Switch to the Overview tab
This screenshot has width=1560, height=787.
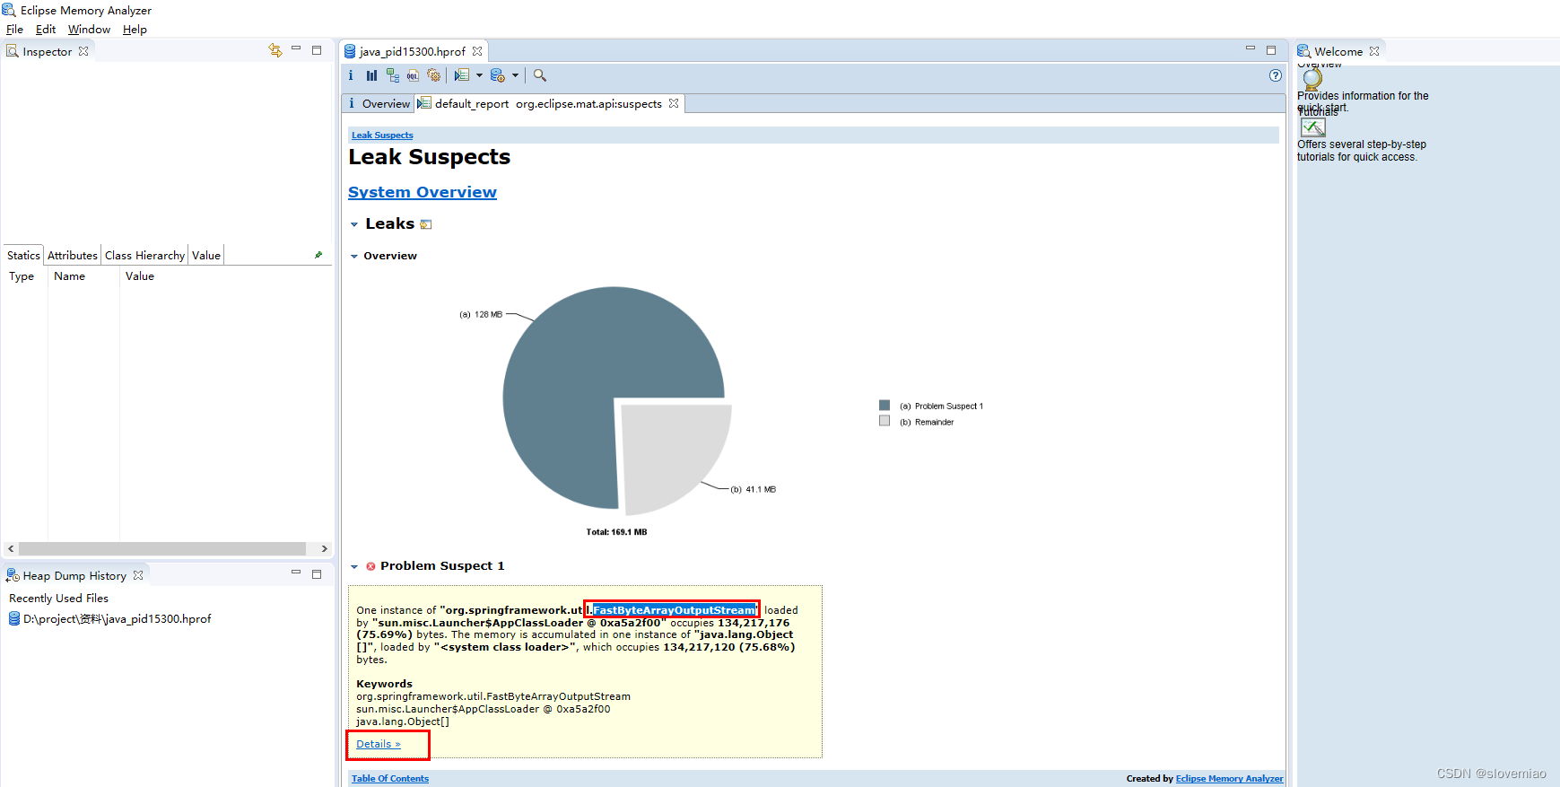click(379, 103)
